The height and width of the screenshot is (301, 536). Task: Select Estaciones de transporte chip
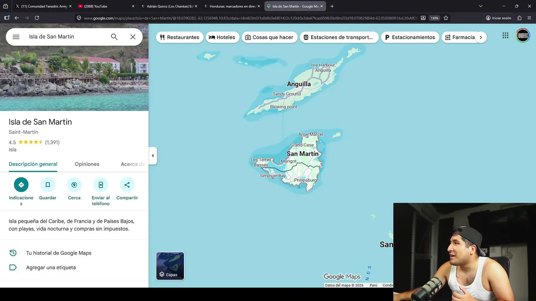[339, 37]
